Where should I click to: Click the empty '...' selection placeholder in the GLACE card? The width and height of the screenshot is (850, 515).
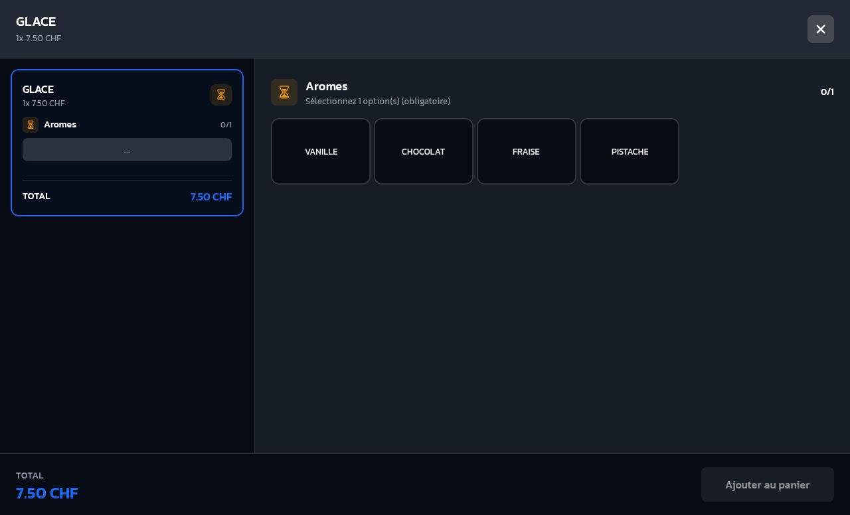coord(127,150)
